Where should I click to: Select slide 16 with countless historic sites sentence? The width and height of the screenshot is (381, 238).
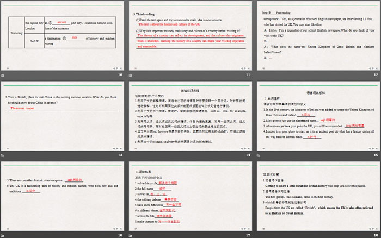tap(63, 196)
